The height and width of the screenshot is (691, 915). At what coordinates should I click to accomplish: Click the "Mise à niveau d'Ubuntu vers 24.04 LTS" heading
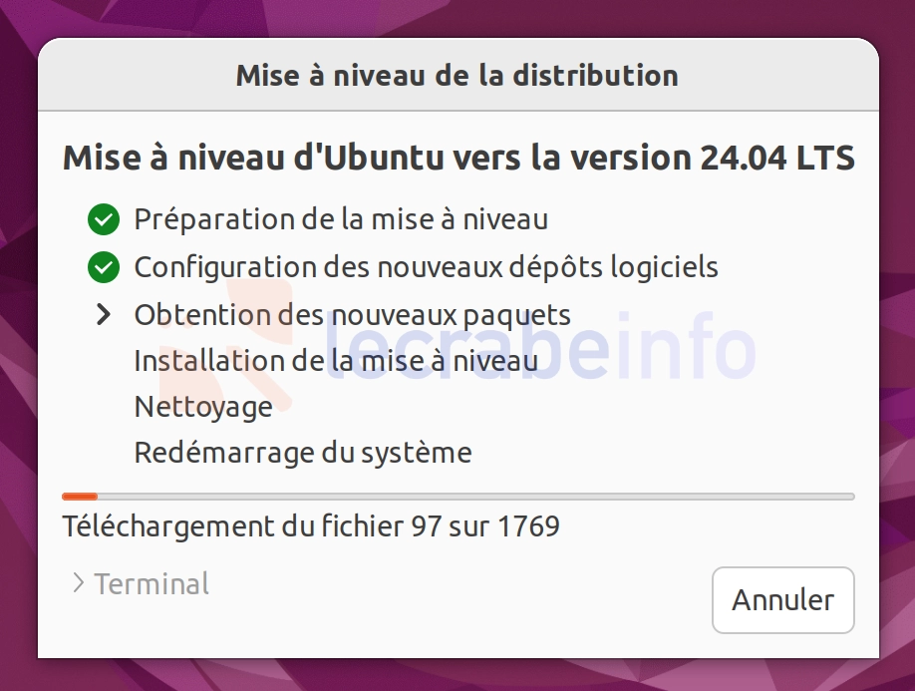(x=458, y=159)
